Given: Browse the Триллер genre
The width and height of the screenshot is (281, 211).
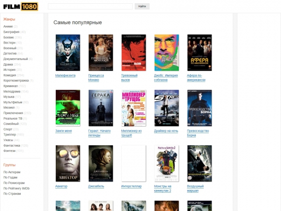Looking at the screenshot, I should (x=10, y=135).
